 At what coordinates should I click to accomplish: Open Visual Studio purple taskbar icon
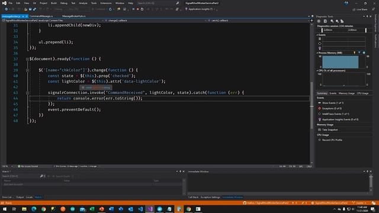click(x=150, y=209)
